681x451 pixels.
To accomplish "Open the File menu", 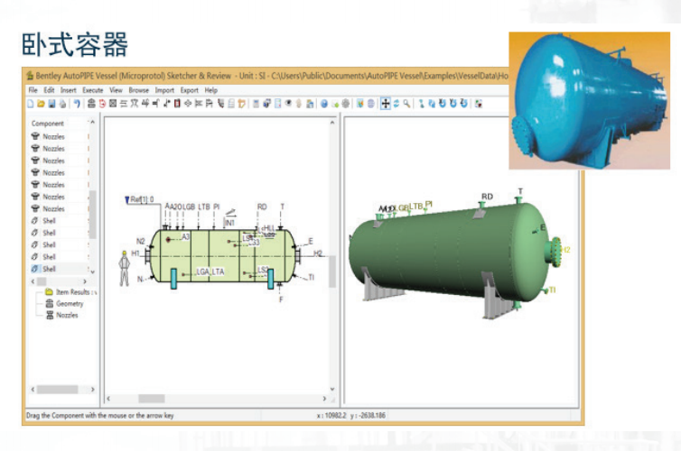I will click(33, 90).
